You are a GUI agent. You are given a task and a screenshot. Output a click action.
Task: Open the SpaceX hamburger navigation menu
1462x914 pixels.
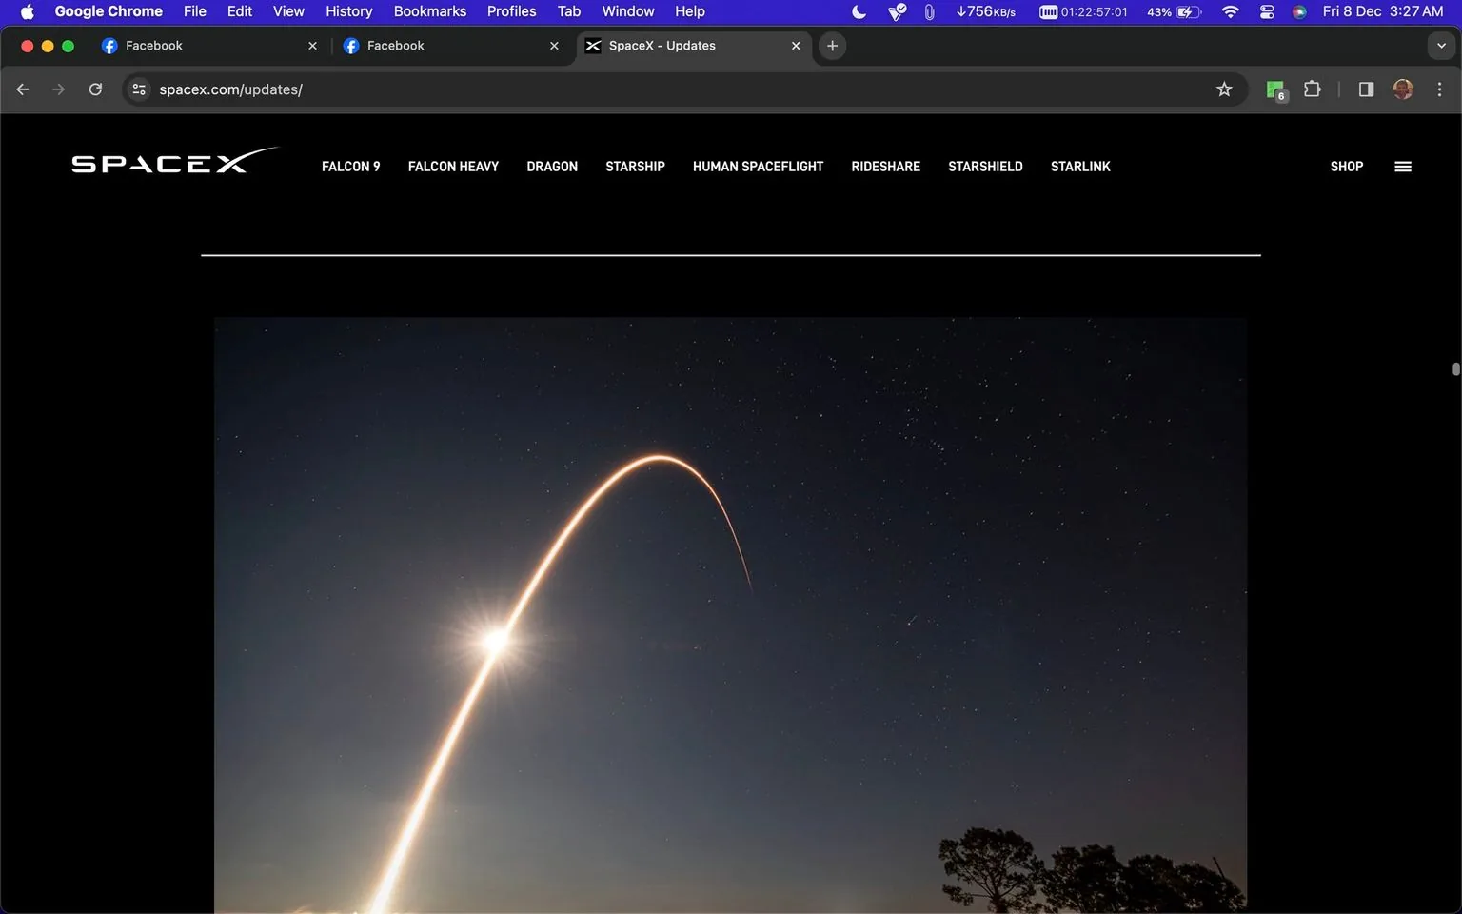tap(1402, 166)
